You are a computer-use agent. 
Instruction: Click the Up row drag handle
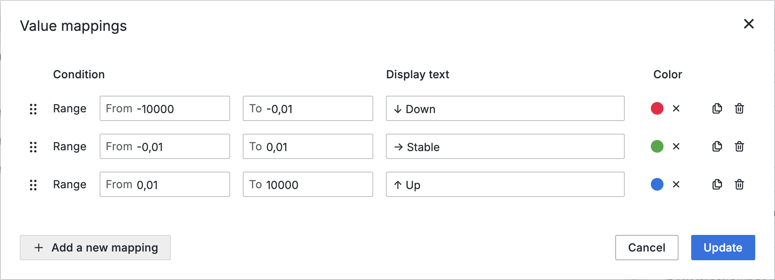click(x=33, y=185)
